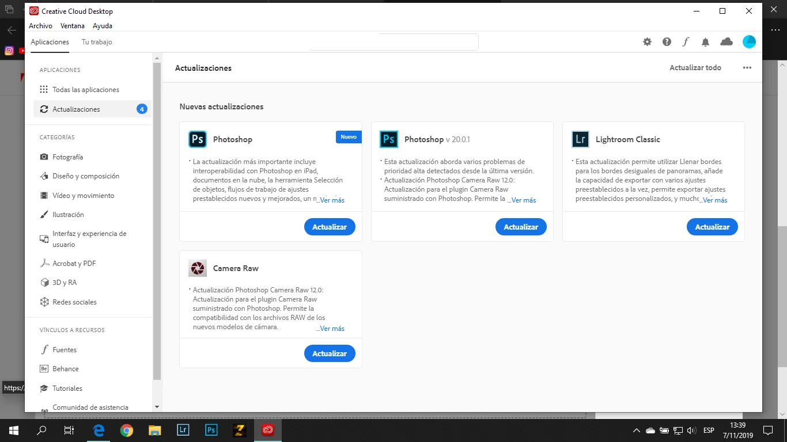Click the Photoshop icon on the Nuevo card
787x442 pixels.
click(198, 139)
